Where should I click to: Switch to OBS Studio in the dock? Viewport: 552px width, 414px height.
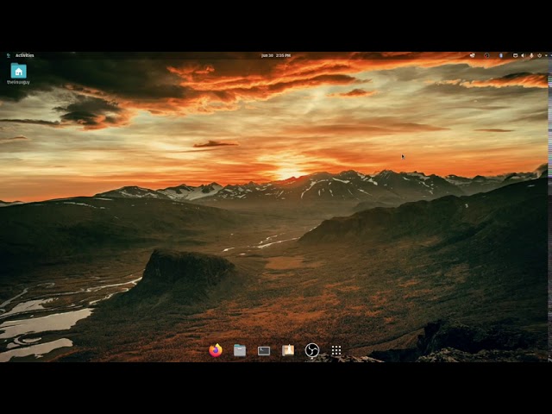[312, 350]
